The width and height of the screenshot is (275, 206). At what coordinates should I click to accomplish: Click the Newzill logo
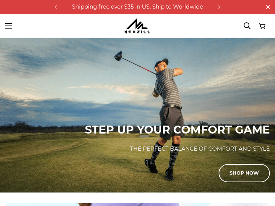tap(137, 26)
